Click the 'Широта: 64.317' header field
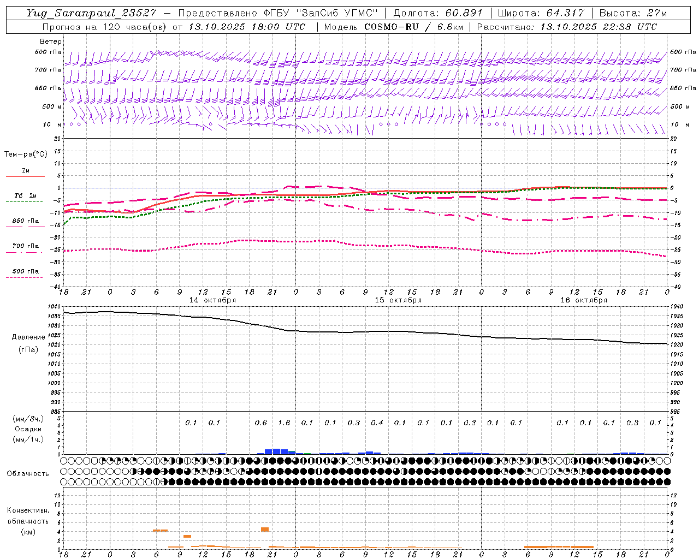This screenshot has width=699, height=559. pyautogui.click(x=541, y=13)
